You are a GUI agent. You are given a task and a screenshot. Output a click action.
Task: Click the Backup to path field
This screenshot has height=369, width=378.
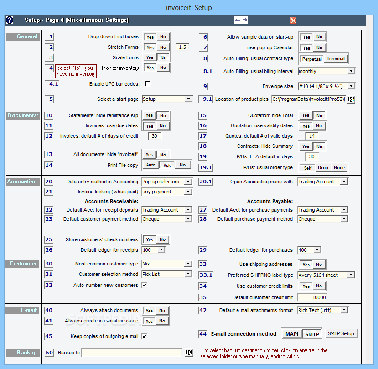click(x=132, y=353)
